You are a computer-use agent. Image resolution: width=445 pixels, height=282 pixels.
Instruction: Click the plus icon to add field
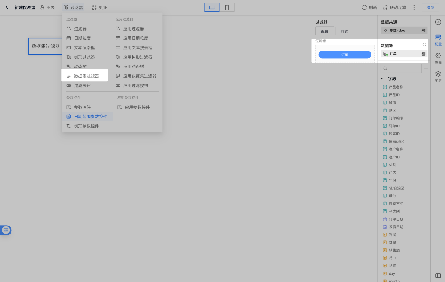(426, 68)
